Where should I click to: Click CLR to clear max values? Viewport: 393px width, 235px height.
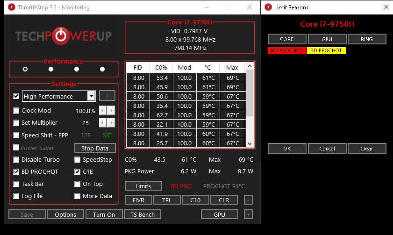(x=224, y=200)
